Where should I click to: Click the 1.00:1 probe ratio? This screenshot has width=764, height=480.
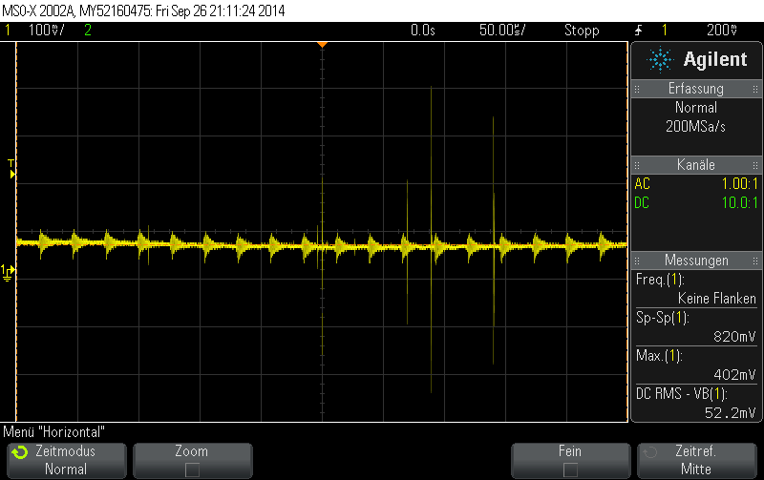tap(739, 184)
